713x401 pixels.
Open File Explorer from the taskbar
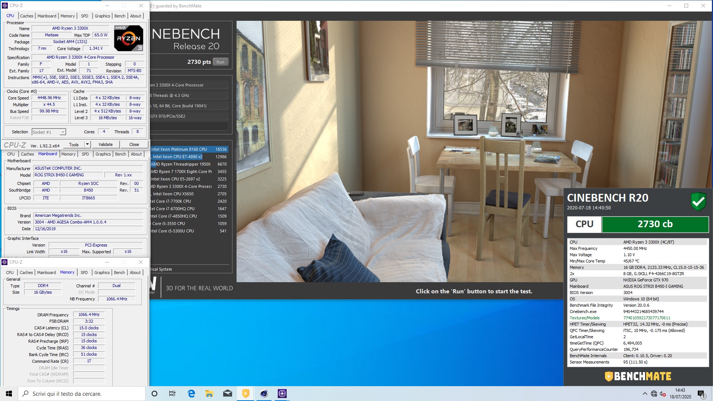pos(209,394)
